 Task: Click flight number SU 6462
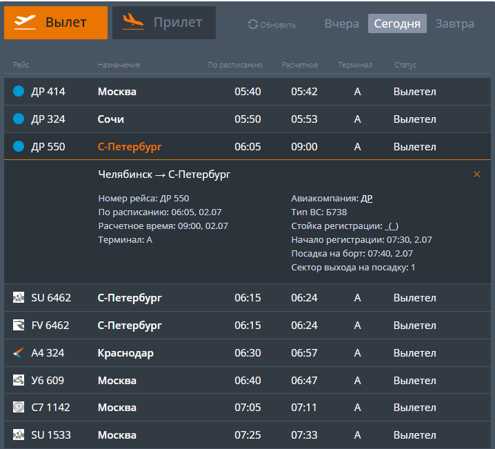point(51,298)
